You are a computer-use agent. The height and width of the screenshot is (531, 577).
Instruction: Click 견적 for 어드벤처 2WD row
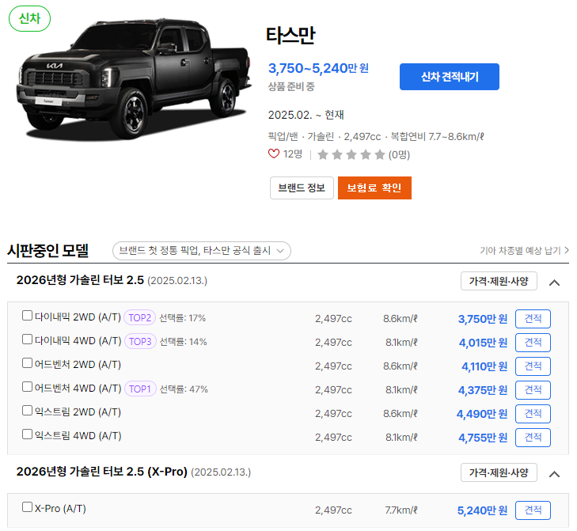pyautogui.click(x=533, y=366)
